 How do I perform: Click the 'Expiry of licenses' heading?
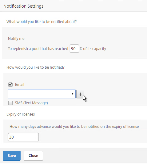[21, 114]
